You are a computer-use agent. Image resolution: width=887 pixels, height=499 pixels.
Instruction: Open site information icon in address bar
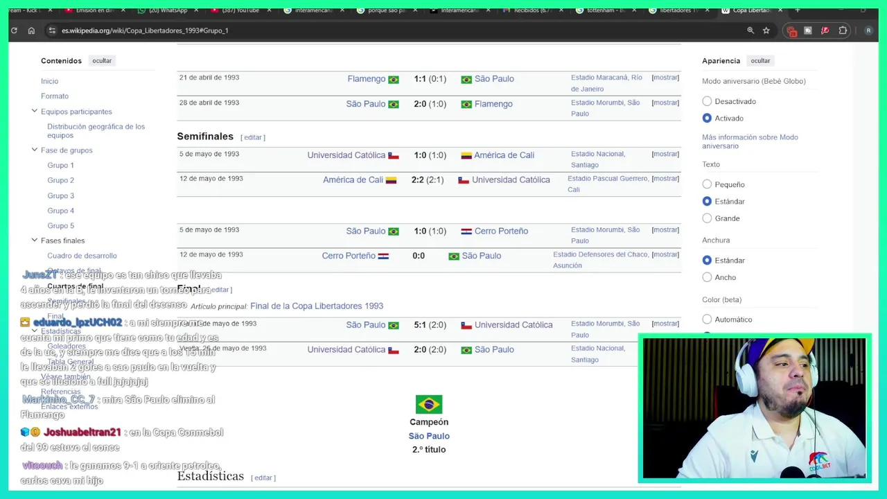click(x=51, y=30)
